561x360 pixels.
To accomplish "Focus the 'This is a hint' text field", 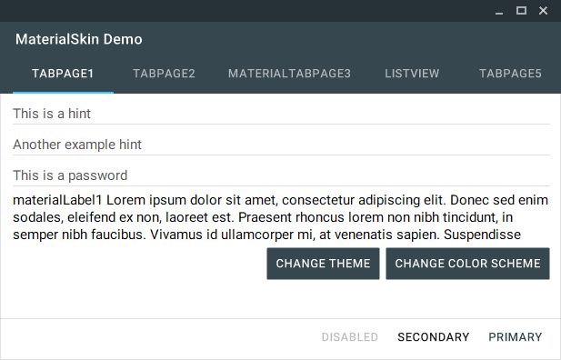I will click(281, 114).
